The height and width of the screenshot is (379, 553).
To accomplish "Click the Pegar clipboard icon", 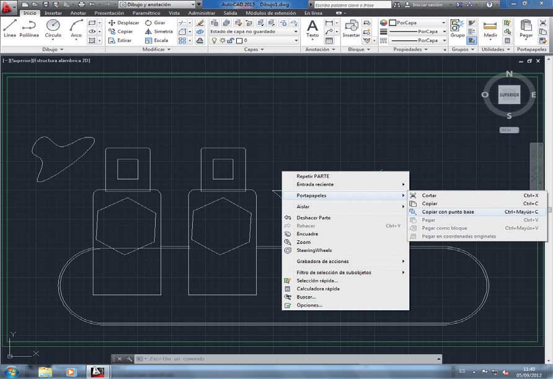I will click(526, 28).
